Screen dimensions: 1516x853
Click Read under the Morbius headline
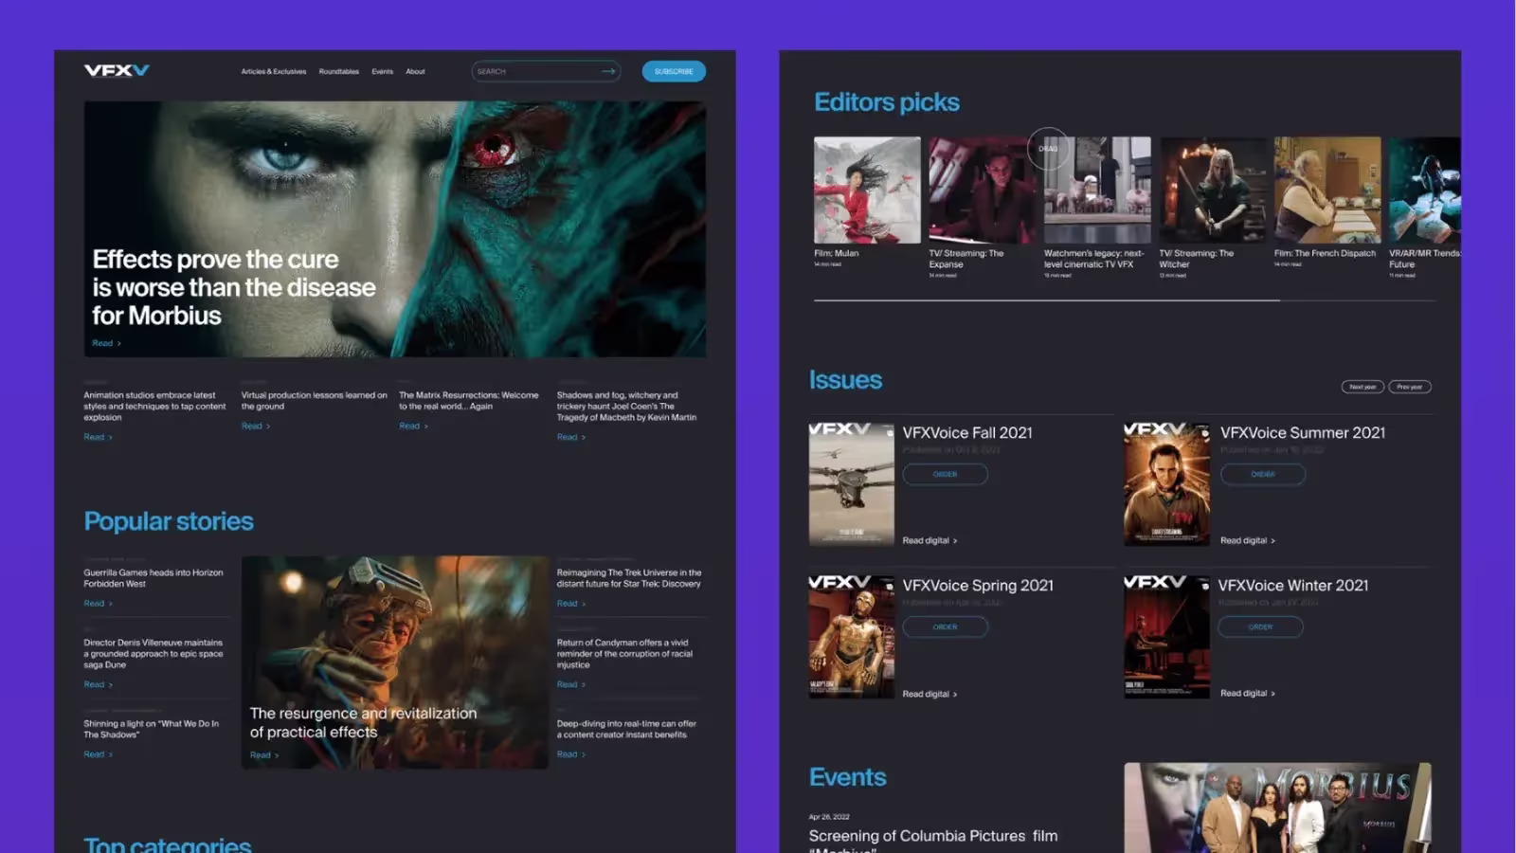[x=105, y=343]
